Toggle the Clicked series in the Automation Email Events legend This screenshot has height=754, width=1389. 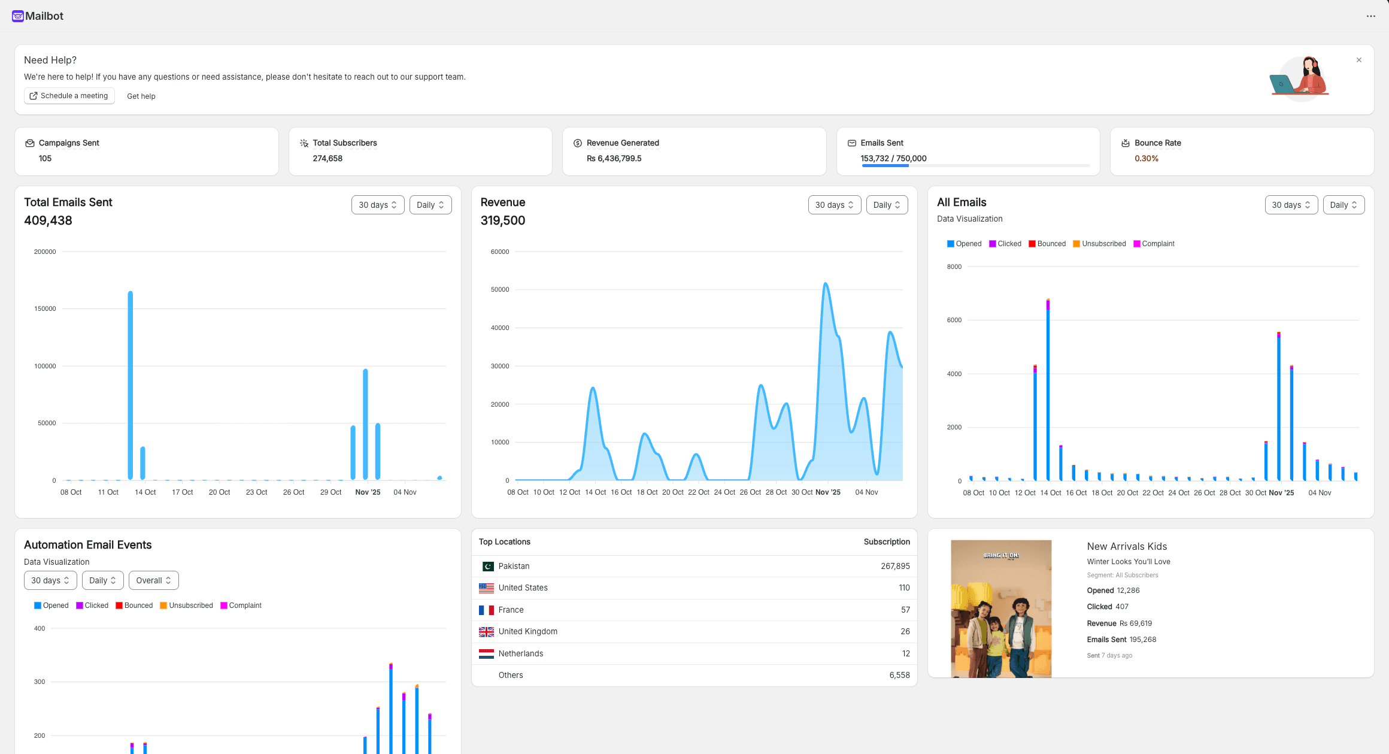[92, 605]
